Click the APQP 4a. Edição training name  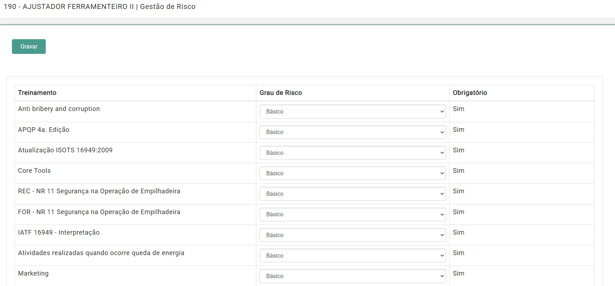click(44, 130)
